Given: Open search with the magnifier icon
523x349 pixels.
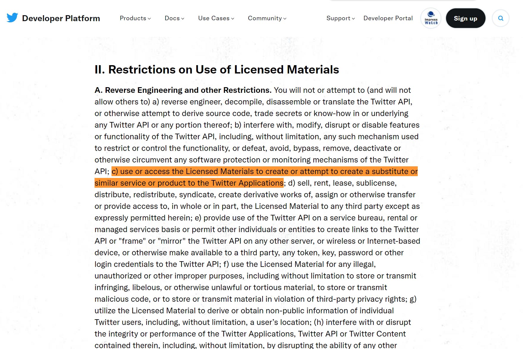Looking at the screenshot, I should 500,18.
